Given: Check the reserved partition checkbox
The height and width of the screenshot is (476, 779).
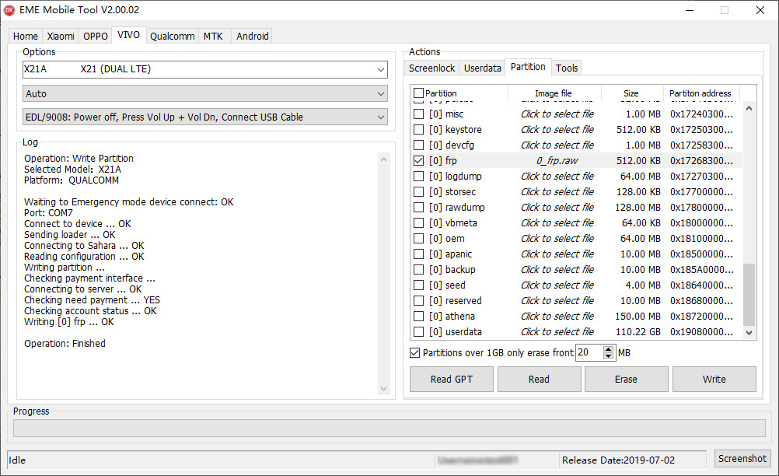Looking at the screenshot, I should [419, 300].
